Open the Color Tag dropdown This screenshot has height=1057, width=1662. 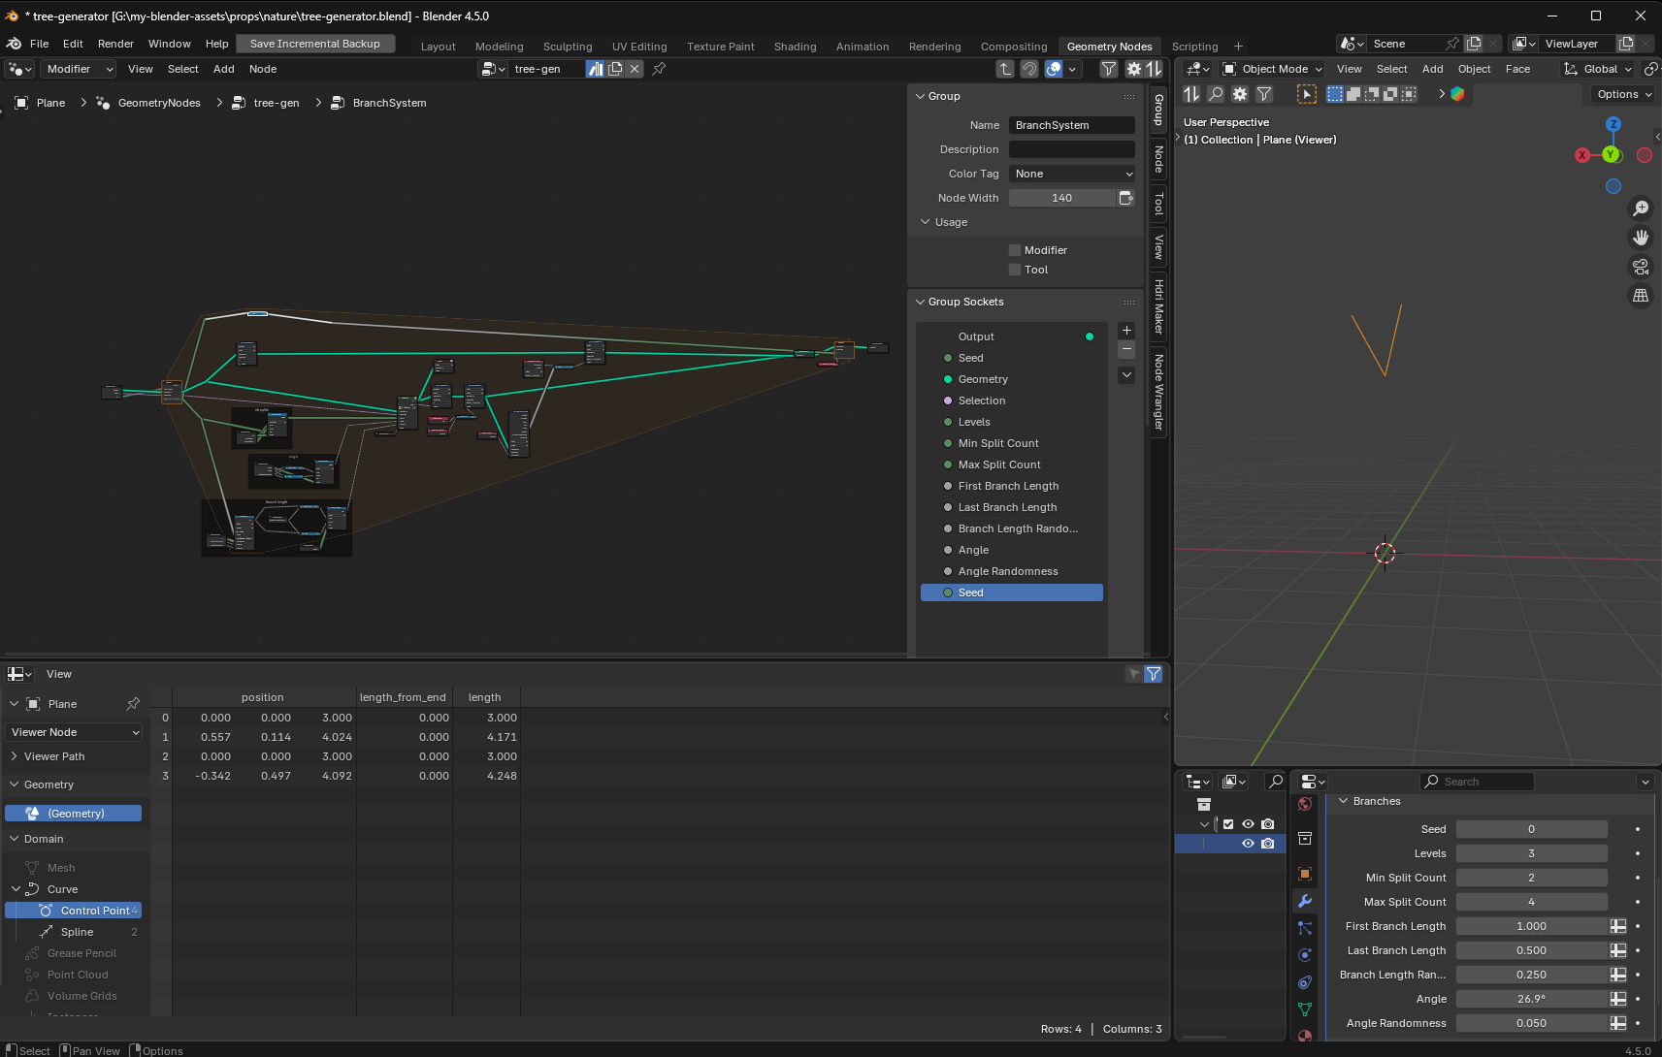tap(1072, 174)
